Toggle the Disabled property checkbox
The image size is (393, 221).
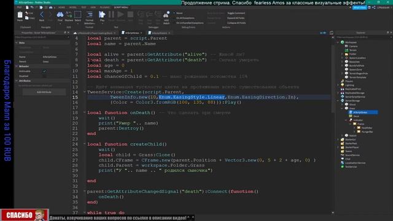point(45,76)
